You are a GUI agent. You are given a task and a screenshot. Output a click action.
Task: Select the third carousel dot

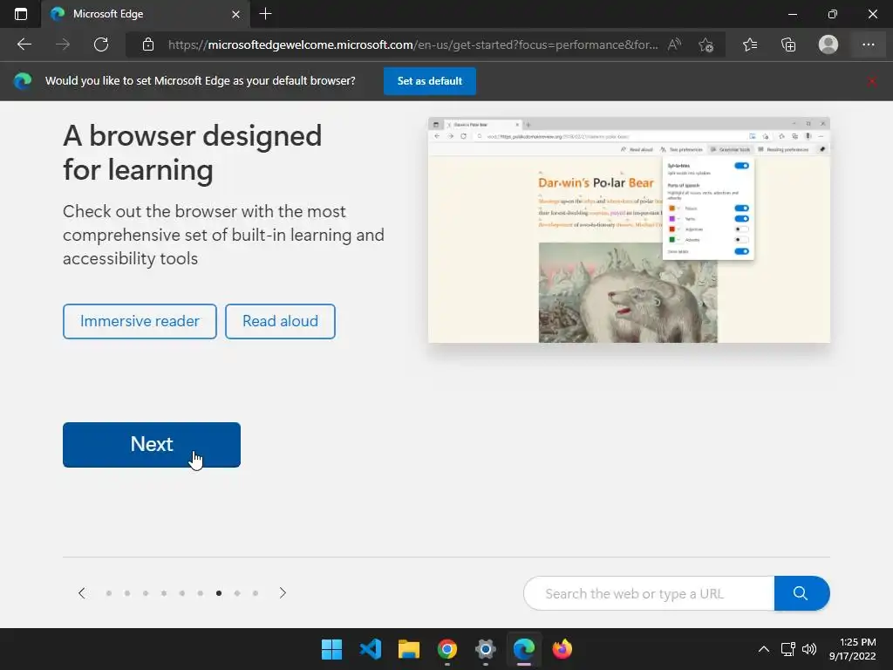point(146,593)
